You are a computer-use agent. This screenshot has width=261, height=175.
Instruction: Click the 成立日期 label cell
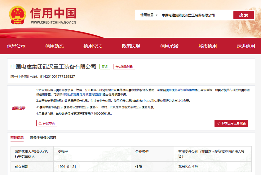[x=32, y=167]
